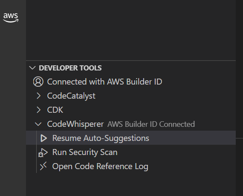
Task: Collapse the CodeWhisperer node chevron
Action: coord(38,124)
